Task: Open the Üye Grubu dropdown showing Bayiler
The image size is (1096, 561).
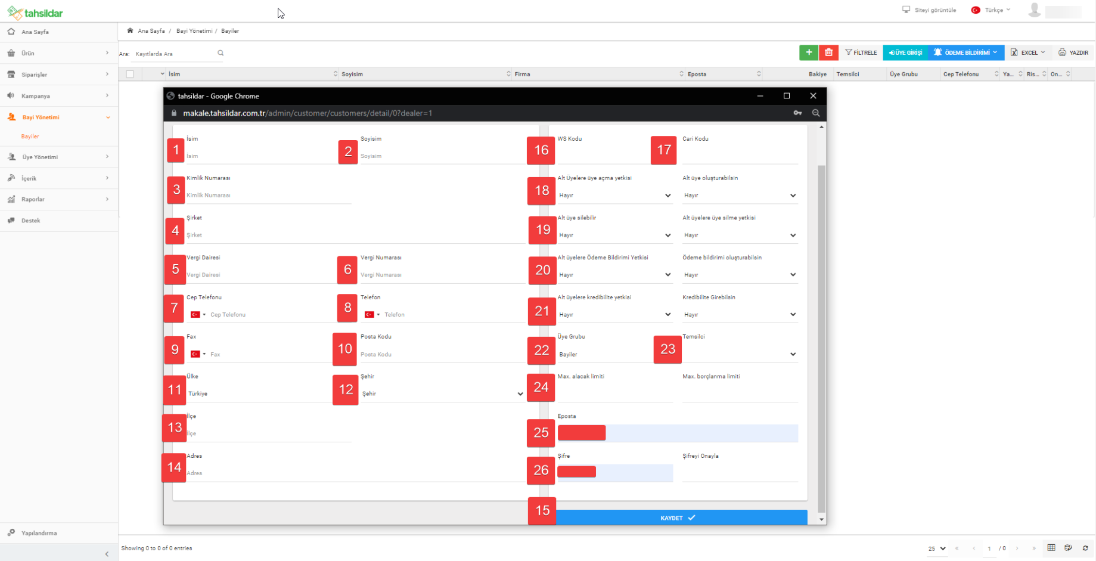Action: pos(614,354)
